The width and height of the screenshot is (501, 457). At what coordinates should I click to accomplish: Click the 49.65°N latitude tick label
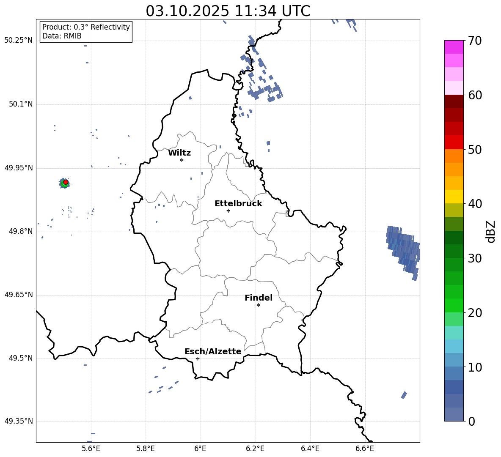point(19,295)
